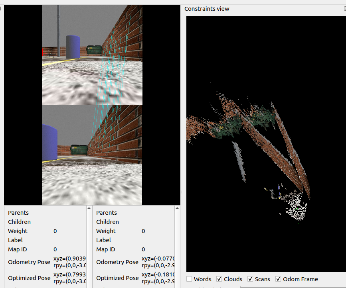The image size is (346, 288).
Task: Click scroll-up arrow of left info panel
Action: (89, 208)
